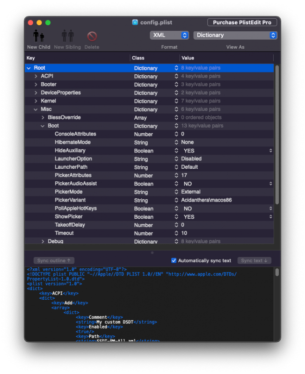Collapse the Misc tree node
The width and height of the screenshot is (305, 374).
(x=36, y=109)
